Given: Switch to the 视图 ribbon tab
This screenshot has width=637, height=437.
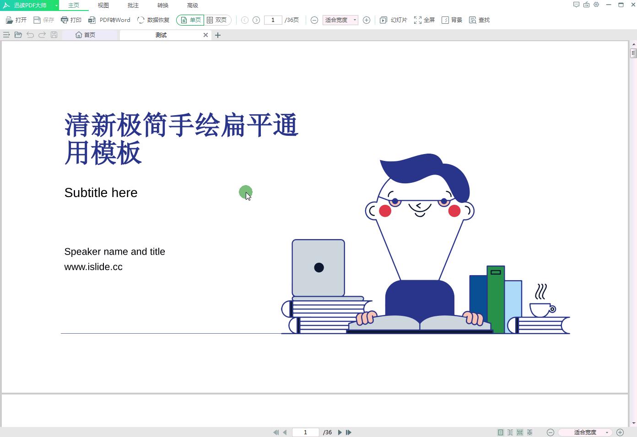Looking at the screenshot, I should pos(103,5).
